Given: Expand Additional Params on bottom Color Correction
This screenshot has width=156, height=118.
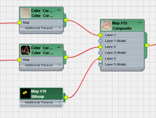Looking at the screenshot, I should coord(60,65).
